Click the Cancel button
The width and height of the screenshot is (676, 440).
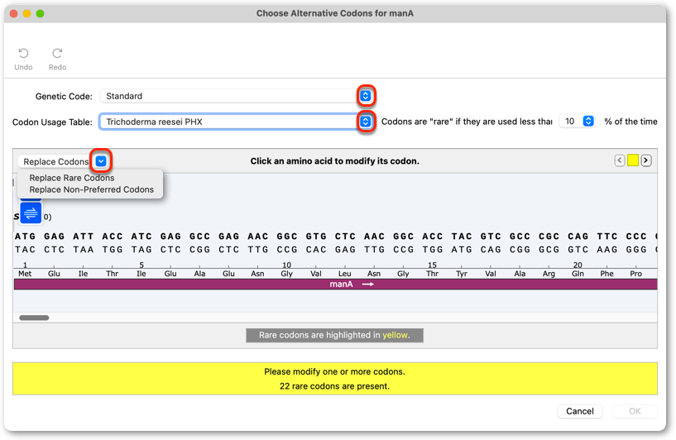point(580,411)
